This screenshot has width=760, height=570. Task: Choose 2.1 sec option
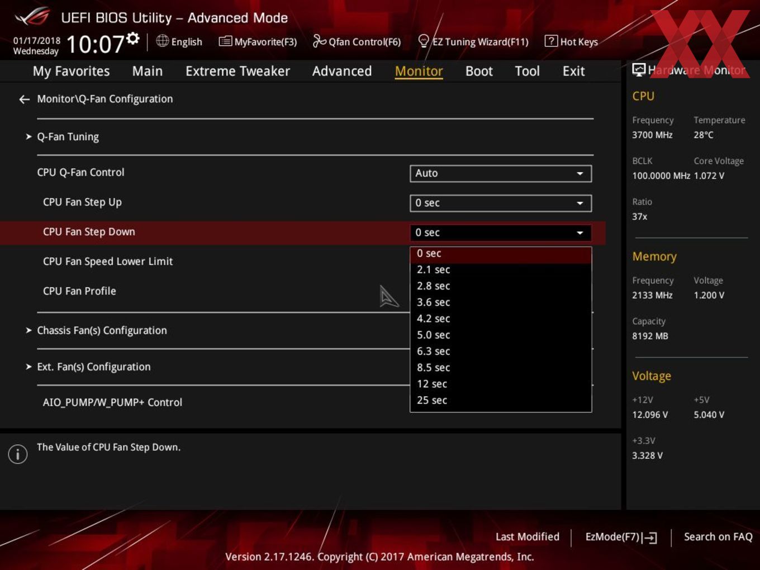[x=501, y=270]
